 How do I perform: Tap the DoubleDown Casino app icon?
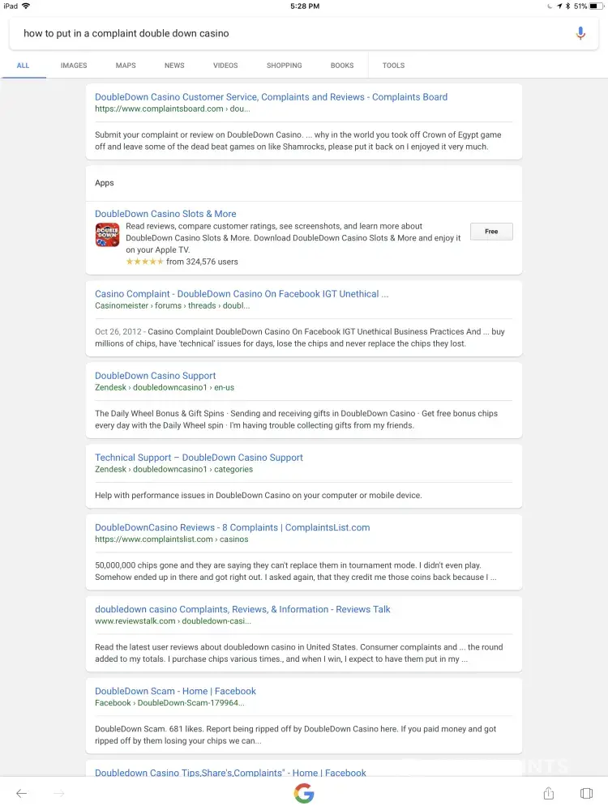pos(107,235)
